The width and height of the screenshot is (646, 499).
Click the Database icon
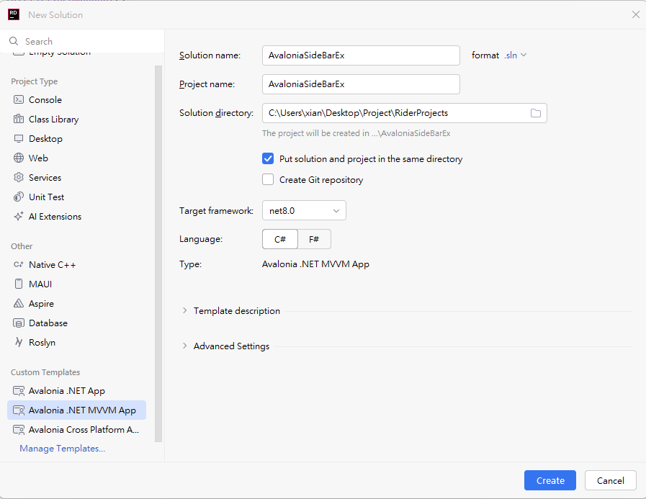[19, 323]
